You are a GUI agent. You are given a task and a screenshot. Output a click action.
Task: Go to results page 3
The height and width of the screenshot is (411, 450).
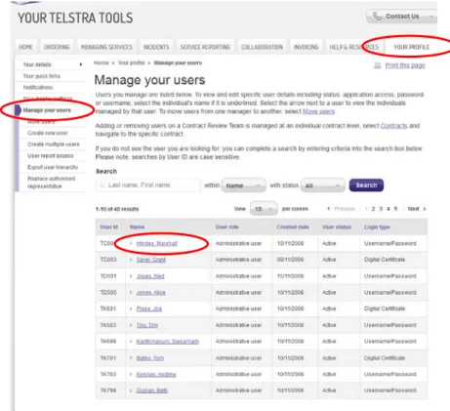point(381,209)
